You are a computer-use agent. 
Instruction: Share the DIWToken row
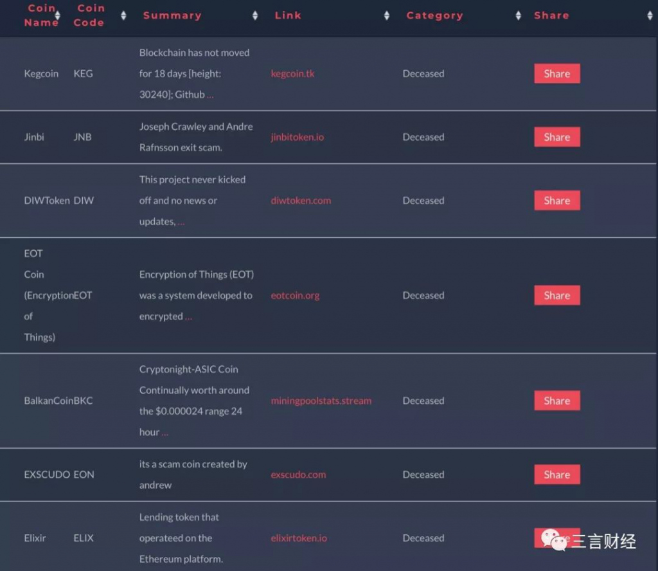tap(556, 201)
